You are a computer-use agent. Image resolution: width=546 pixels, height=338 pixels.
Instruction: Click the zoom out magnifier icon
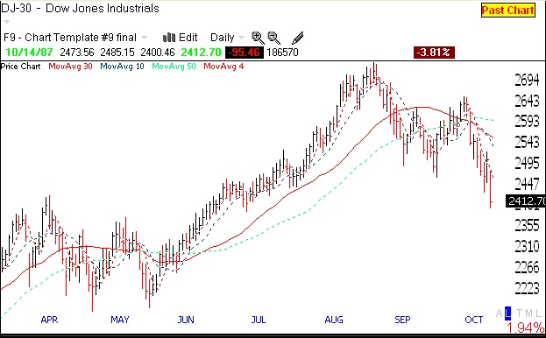pyautogui.click(x=273, y=38)
